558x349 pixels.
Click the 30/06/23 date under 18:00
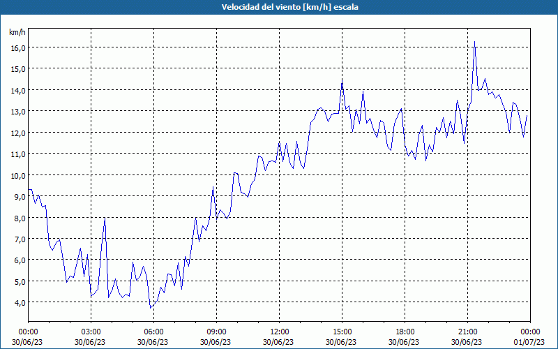click(404, 342)
